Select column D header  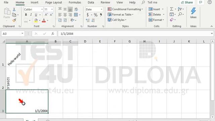tap(85, 41)
